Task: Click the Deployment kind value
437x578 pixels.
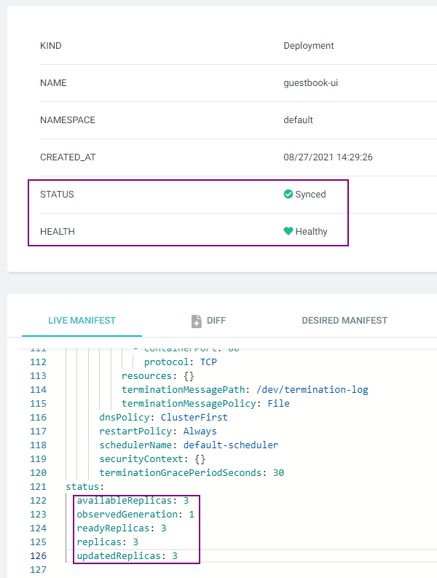Action: tap(309, 46)
